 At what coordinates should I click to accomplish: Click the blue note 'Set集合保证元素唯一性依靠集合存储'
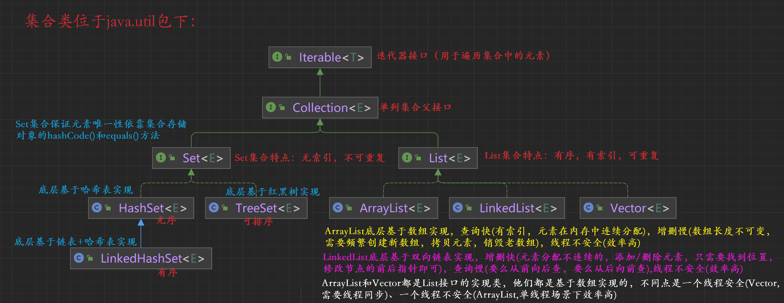(101, 124)
